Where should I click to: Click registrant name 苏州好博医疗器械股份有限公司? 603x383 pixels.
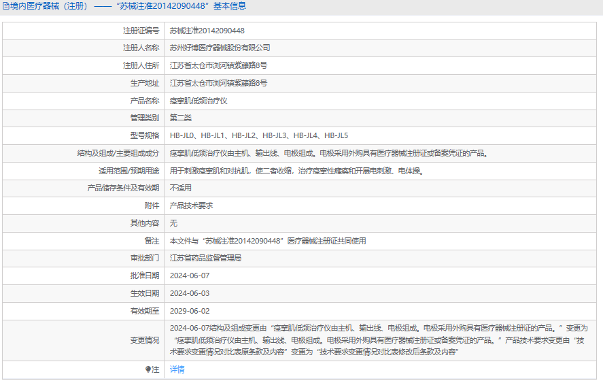click(220, 48)
